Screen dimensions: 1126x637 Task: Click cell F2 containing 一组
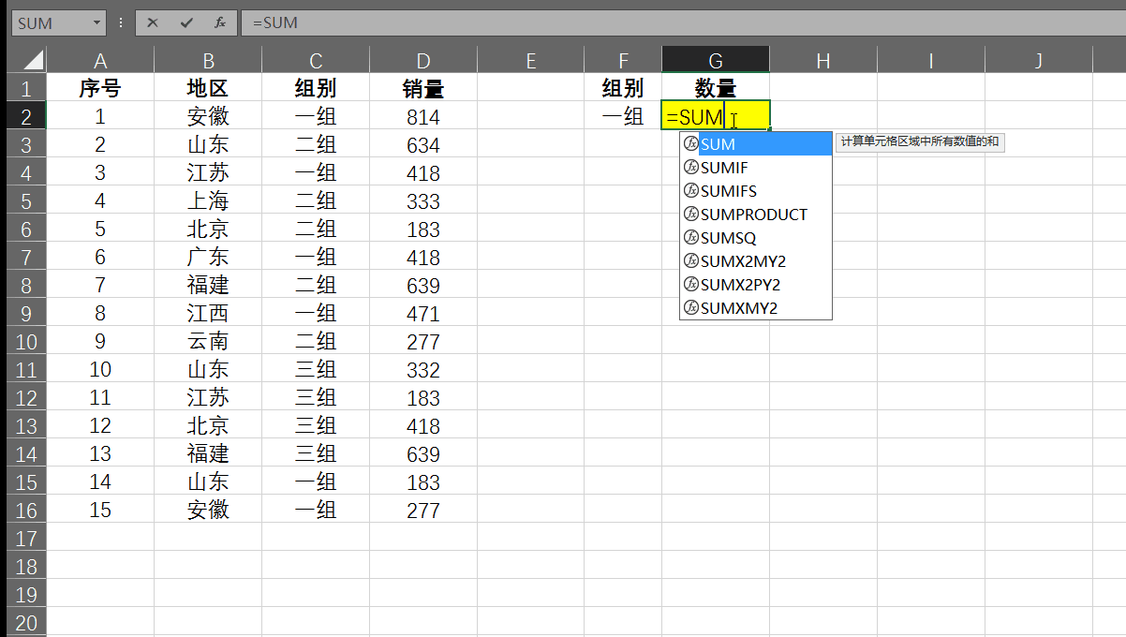[623, 117]
